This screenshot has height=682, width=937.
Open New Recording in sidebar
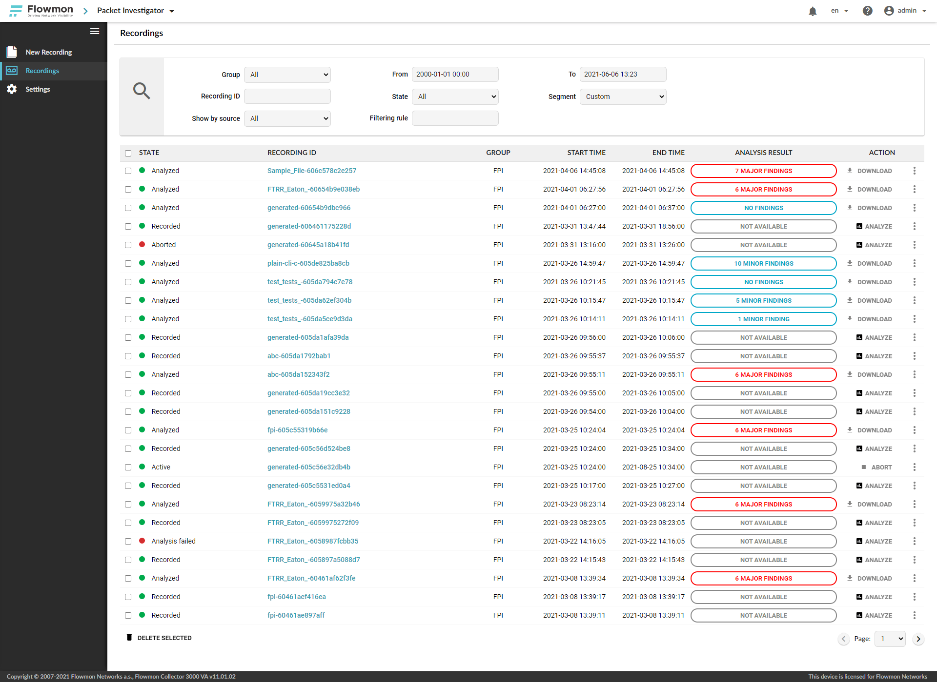point(48,52)
